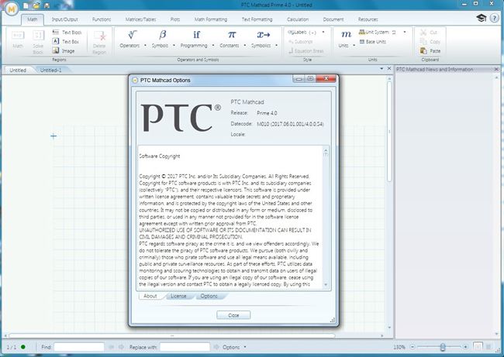
Task: Click the Subscript style button
Action: coord(301,42)
